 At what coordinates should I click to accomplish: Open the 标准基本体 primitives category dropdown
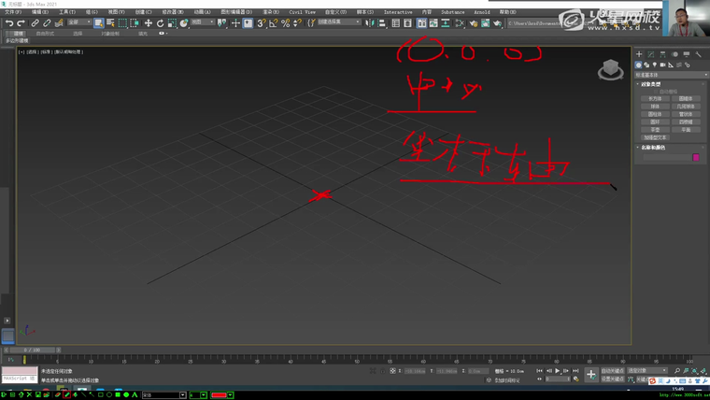pos(670,75)
